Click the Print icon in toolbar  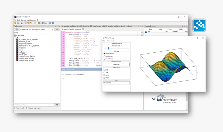point(35,23)
